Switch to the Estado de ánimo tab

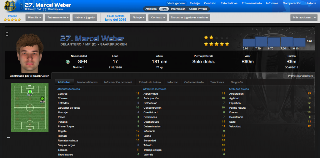click(150, 82)
